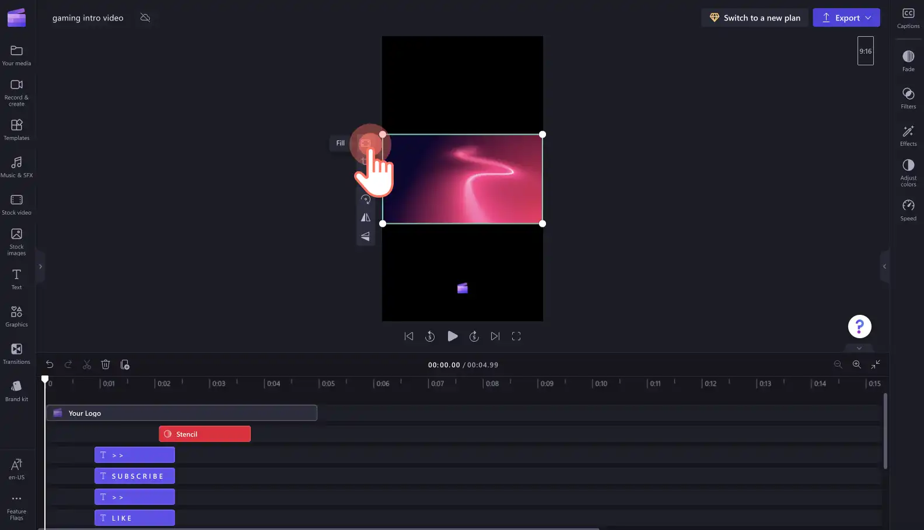Open the Speed tab

click(x=908, y=210)
